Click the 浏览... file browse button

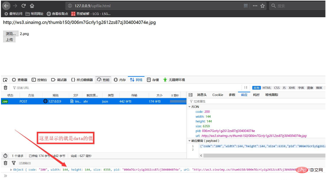pyautogui.click(x=11, y=34)
